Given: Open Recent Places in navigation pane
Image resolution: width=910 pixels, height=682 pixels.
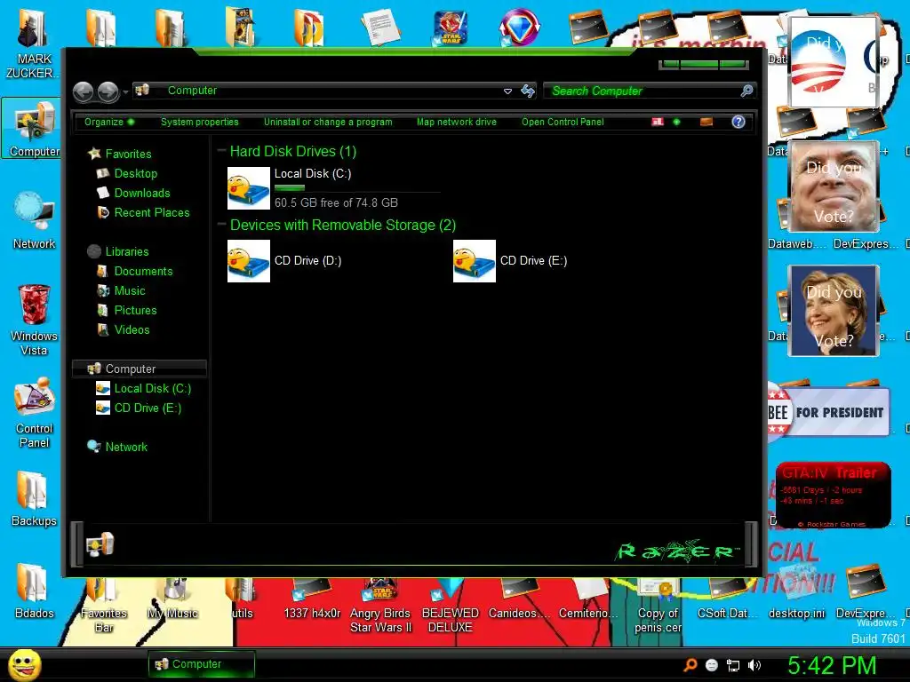Looking at the screenshot, I should [x=151, y=213].
